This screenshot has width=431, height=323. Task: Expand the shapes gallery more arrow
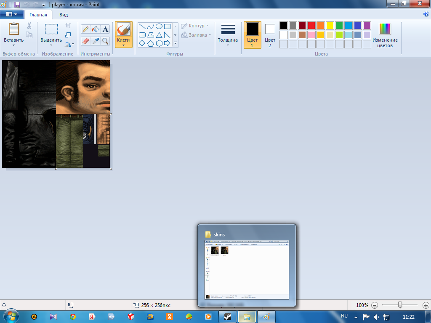(x=175, y=43)
